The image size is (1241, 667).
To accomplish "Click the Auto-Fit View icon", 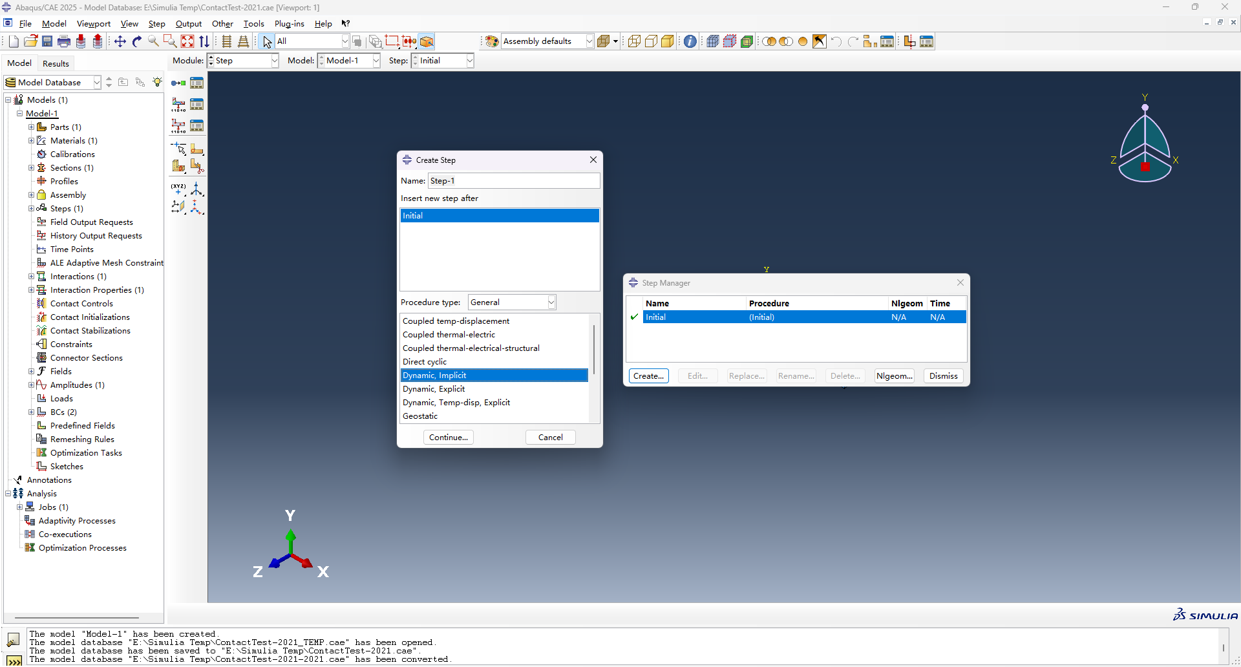I will point(187,42).
